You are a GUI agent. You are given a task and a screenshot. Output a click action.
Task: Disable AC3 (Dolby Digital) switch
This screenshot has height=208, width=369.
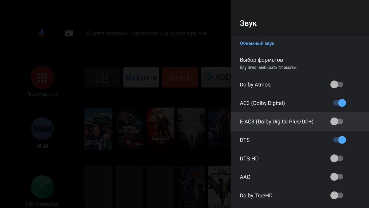(340, 103)
